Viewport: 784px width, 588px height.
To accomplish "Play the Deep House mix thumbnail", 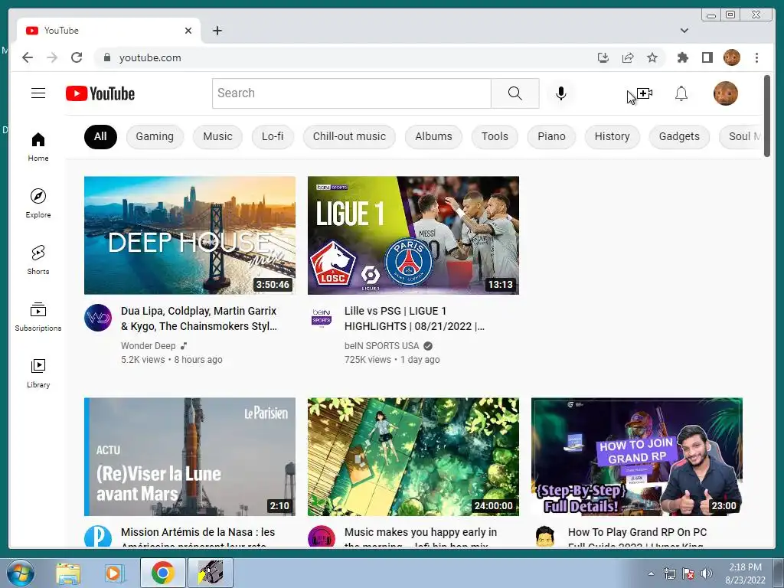I will pyautogui.click(x=190, y=235).
